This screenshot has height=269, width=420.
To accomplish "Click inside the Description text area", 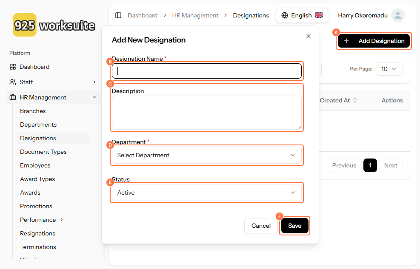I will pos(207,113).
